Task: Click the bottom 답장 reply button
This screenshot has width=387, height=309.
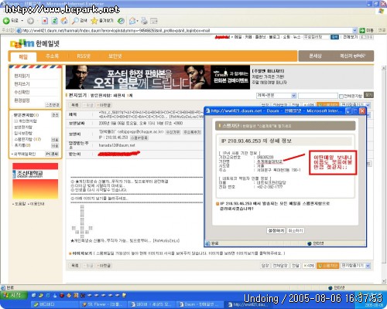Action: (x=265, y=266)
